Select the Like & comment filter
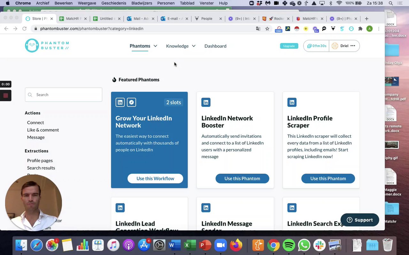Screen dimensions: 409x255 coord(43,130)
